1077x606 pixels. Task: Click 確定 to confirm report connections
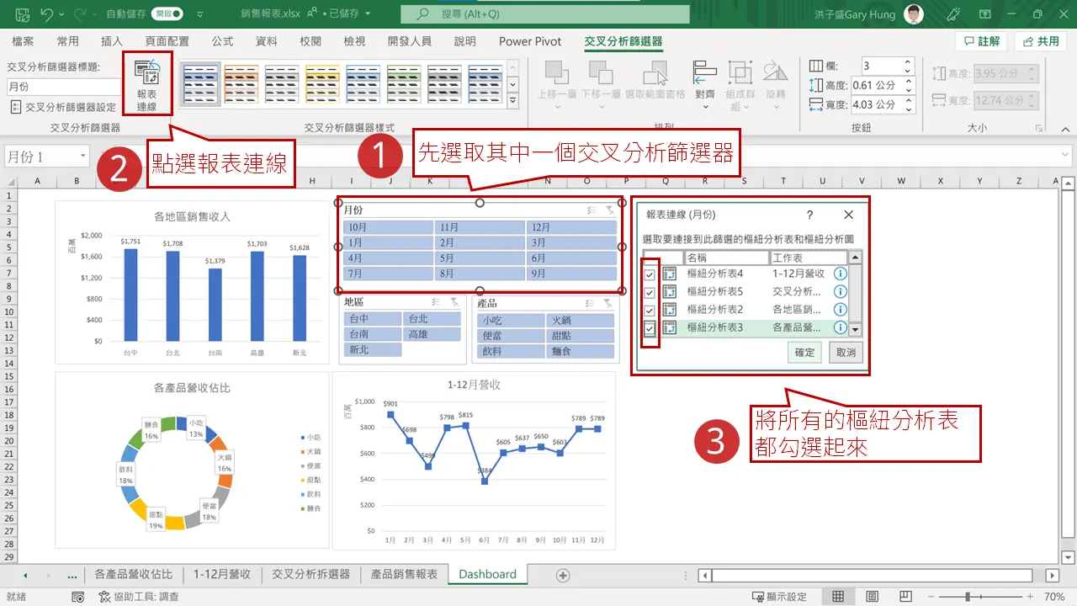click(805, 353)
